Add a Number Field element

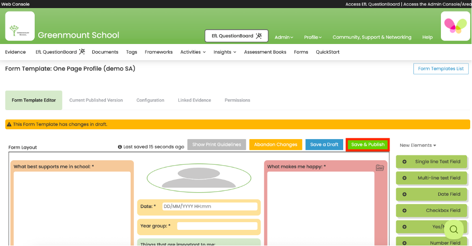pos(431,242)
